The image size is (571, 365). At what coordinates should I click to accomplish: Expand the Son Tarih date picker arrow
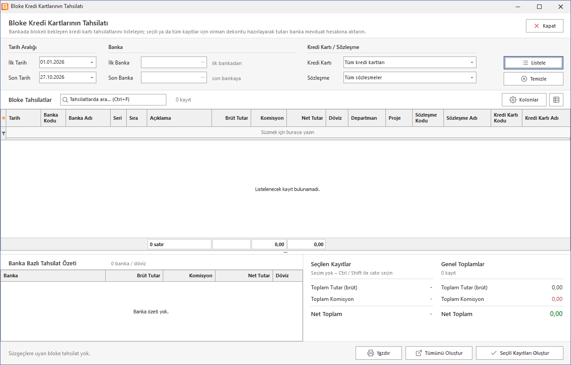[x=92, y=77]
